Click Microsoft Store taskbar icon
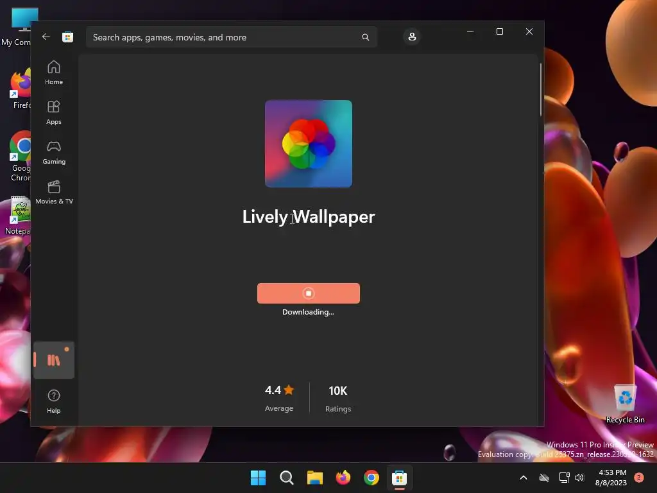The image size is (657, 493). (x=399, y=478)
